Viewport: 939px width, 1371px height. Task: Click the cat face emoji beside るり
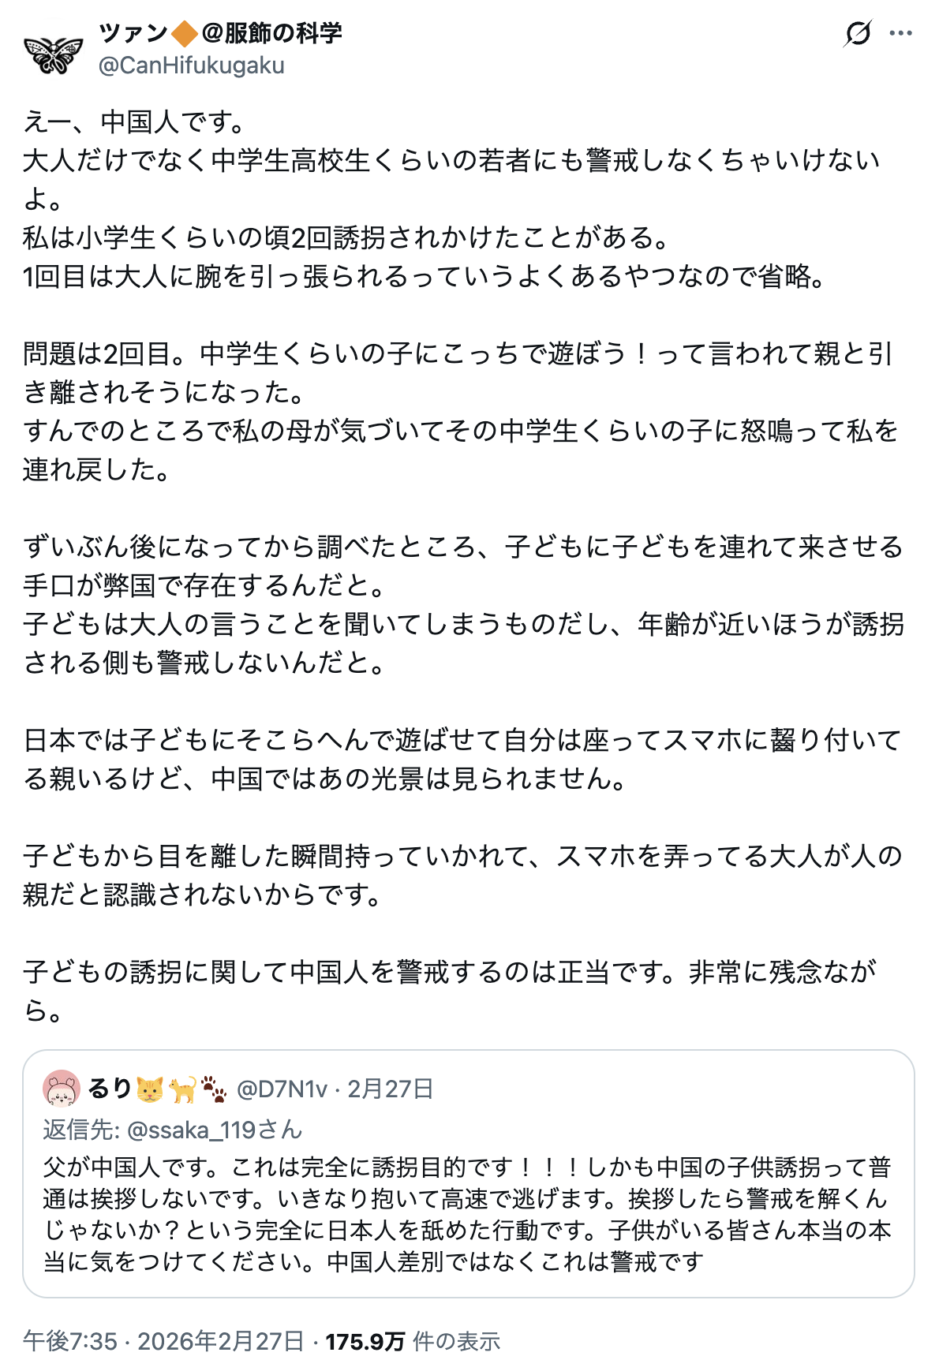(150, 1089)
